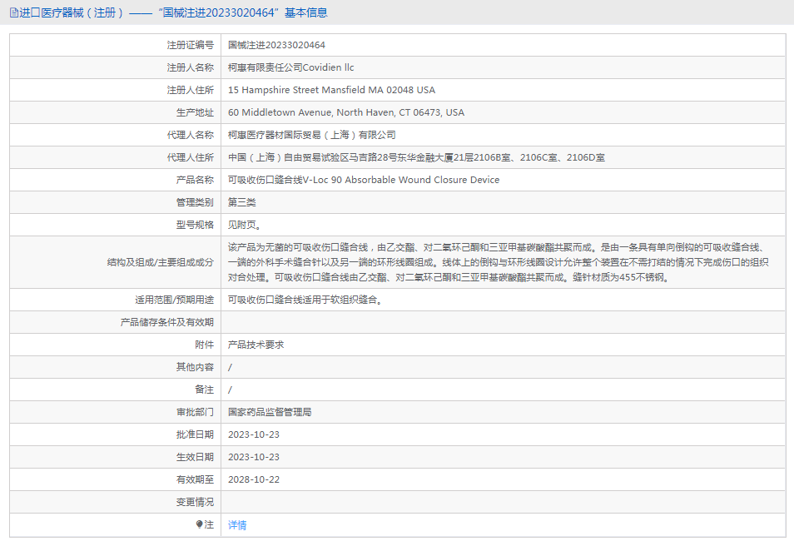794x541 pixels.
Task: Click the 注册人名称 label
Action: [191, 67]
